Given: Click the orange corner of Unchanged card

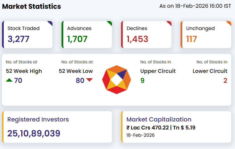Looking at the screenshot, I should click(x=229, y=23).
